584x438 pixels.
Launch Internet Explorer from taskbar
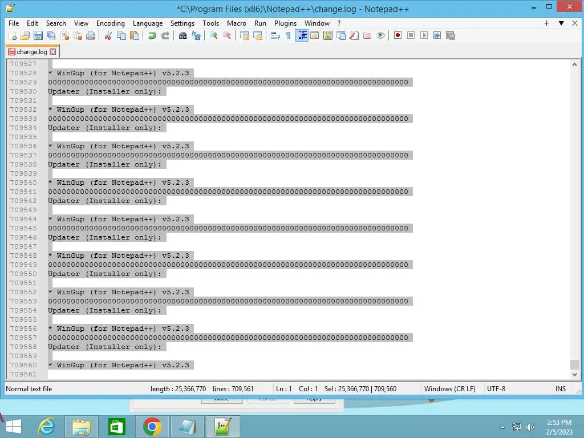click(x=47, y=427)
